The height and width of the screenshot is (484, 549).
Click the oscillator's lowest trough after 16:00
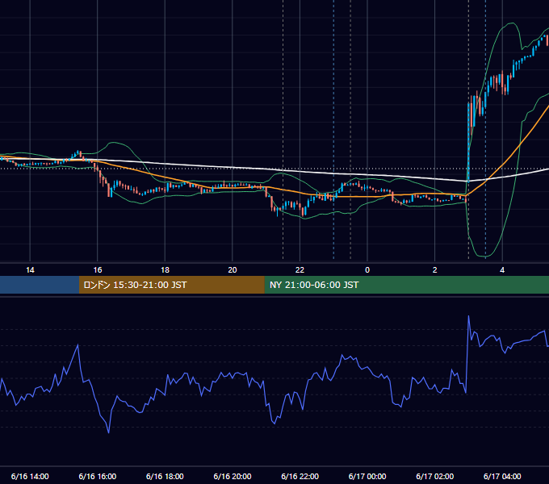pos(108,432)
